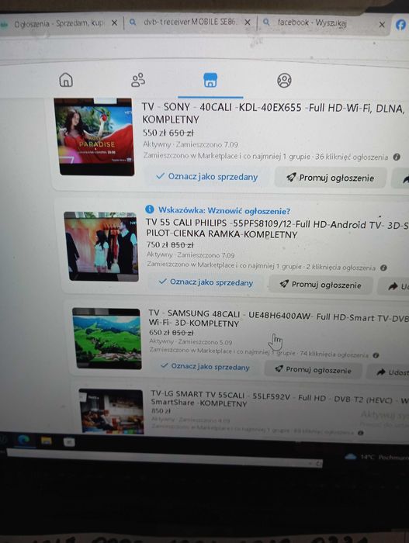Open the Facebook Home icon

[66, 80]
